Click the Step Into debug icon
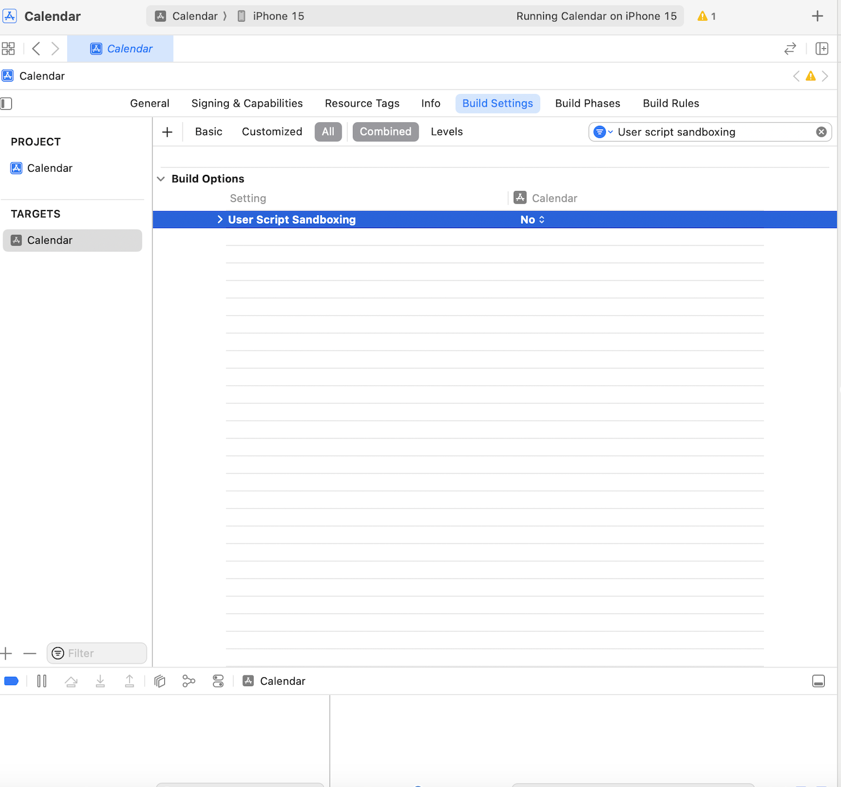This screenshot has height=787, width=841. [100, 681]
